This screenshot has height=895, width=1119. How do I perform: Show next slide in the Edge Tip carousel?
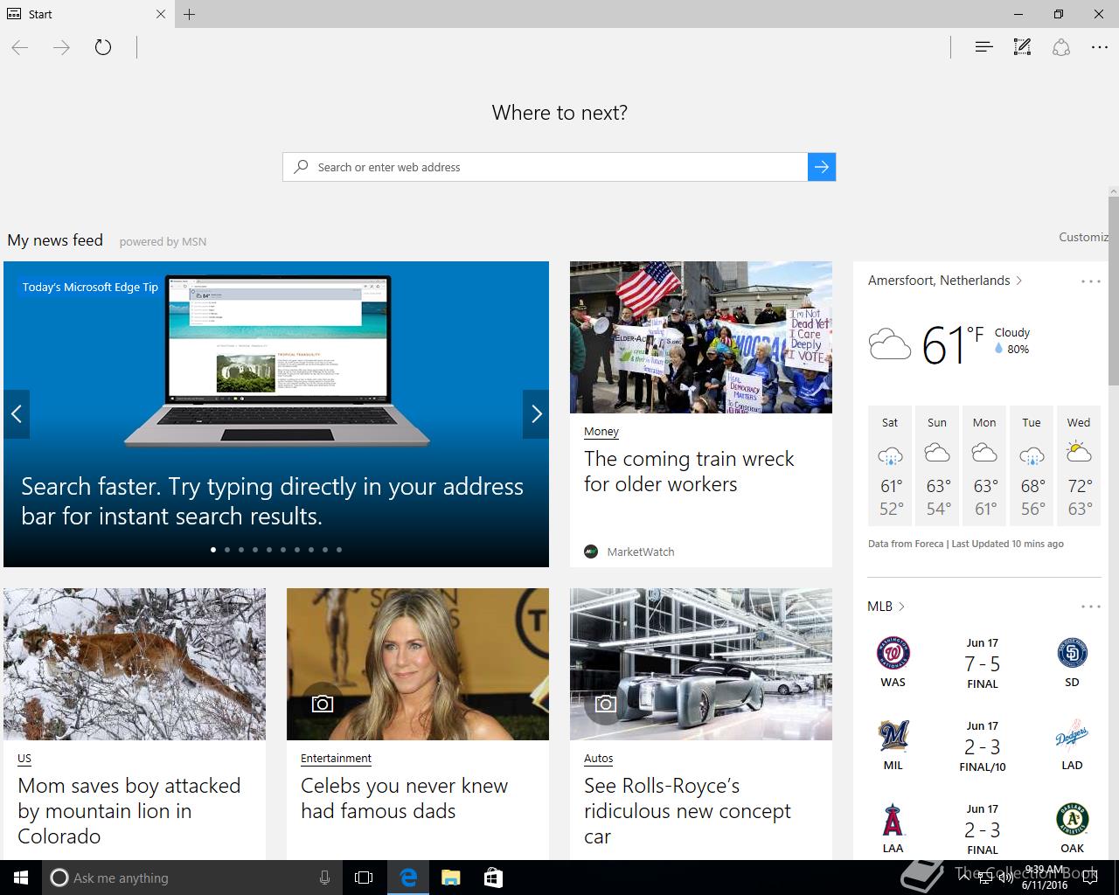click(x=536, y=414)
